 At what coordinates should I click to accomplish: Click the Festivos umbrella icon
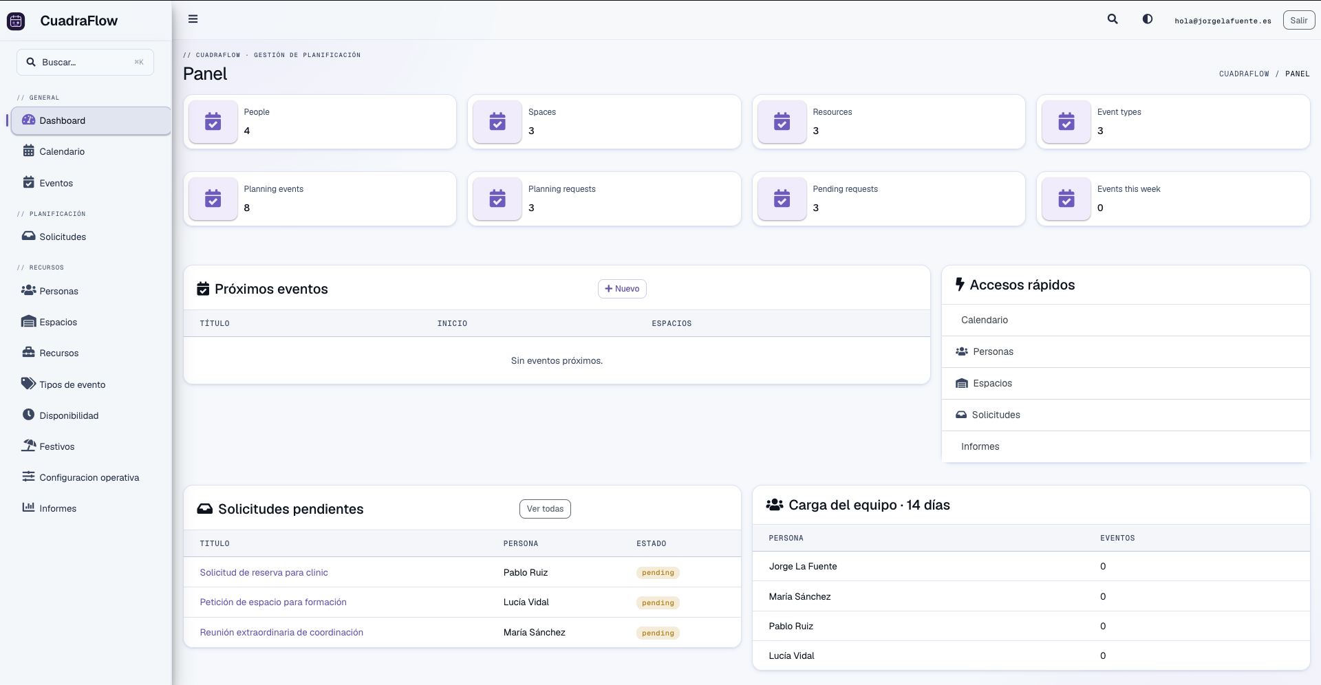[x=28, y=446]
